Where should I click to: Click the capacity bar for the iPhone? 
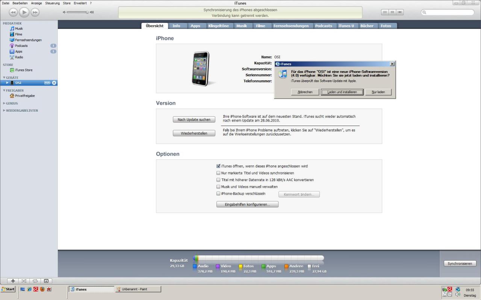[259, 258]
